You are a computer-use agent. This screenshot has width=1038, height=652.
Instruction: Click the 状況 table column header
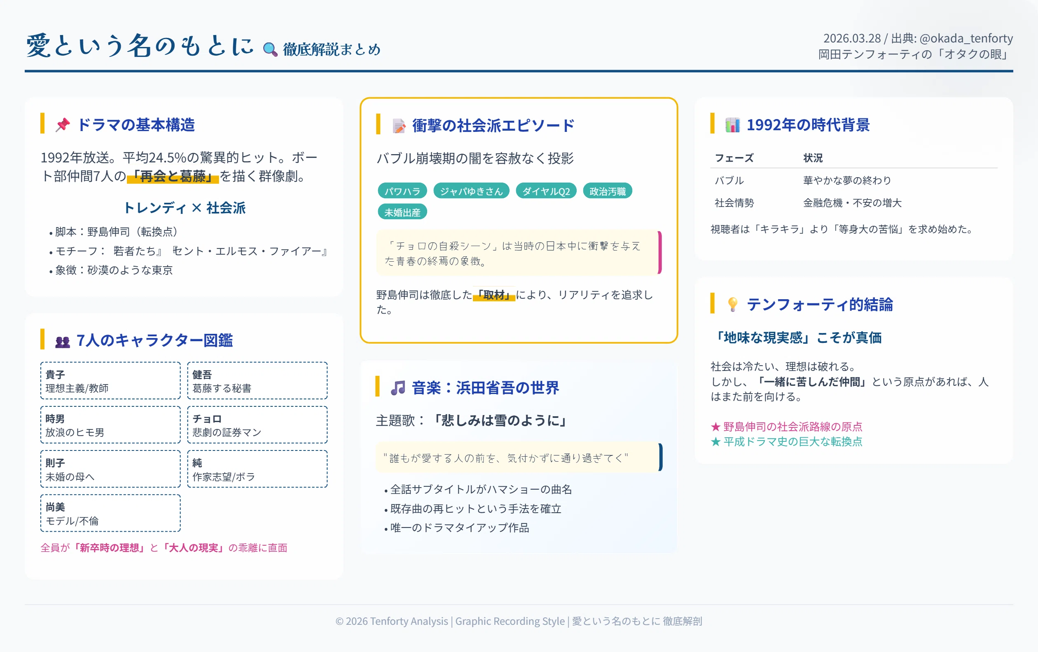coord(813,158)
